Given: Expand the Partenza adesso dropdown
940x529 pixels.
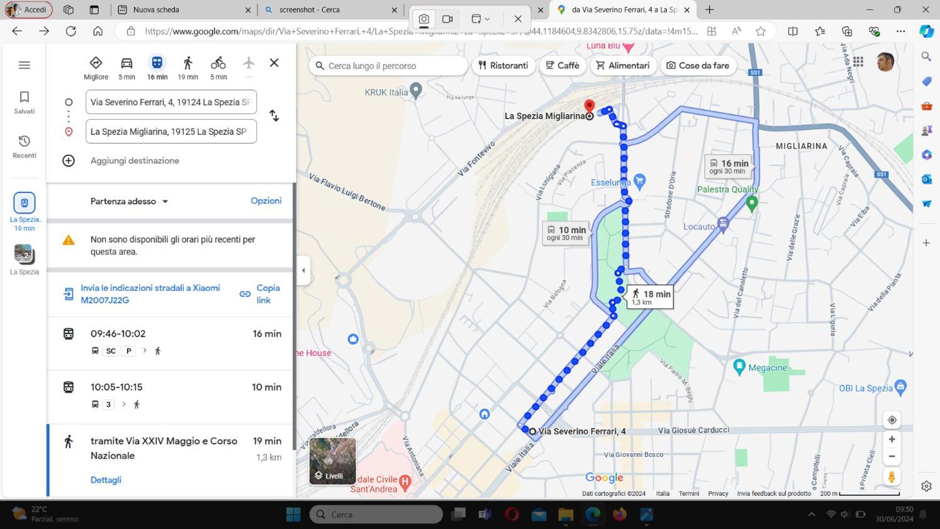Looking at the screenshot, I should [x=129, y=201].
